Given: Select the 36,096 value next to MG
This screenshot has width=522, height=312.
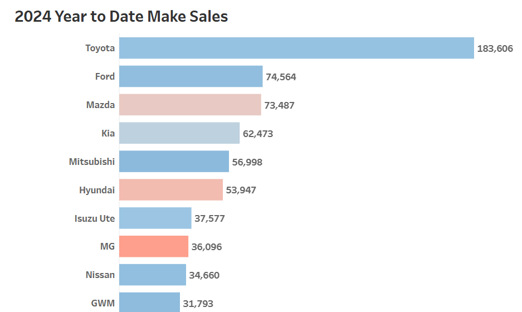Looking at the screenshot, I should click(x=207, y=247).
